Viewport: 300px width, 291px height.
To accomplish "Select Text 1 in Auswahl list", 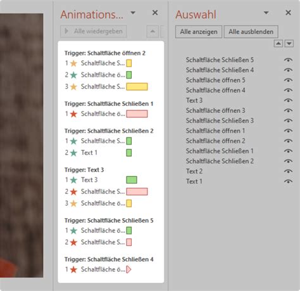I will [x=194, y=181].
